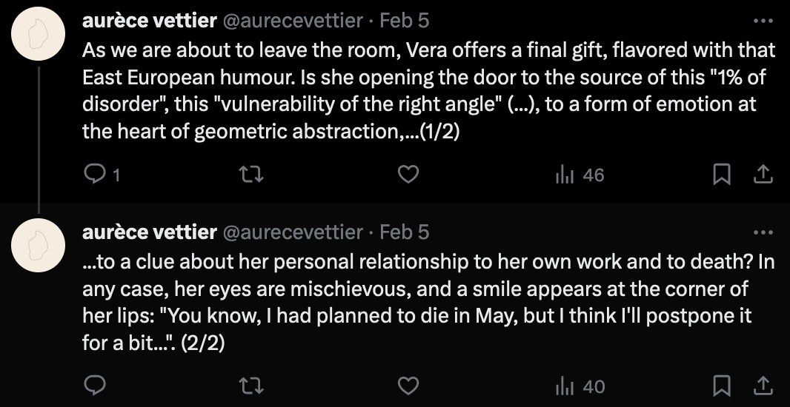Share the first tweet (1/2)
The image size is (790, 407).
(763, 175)
